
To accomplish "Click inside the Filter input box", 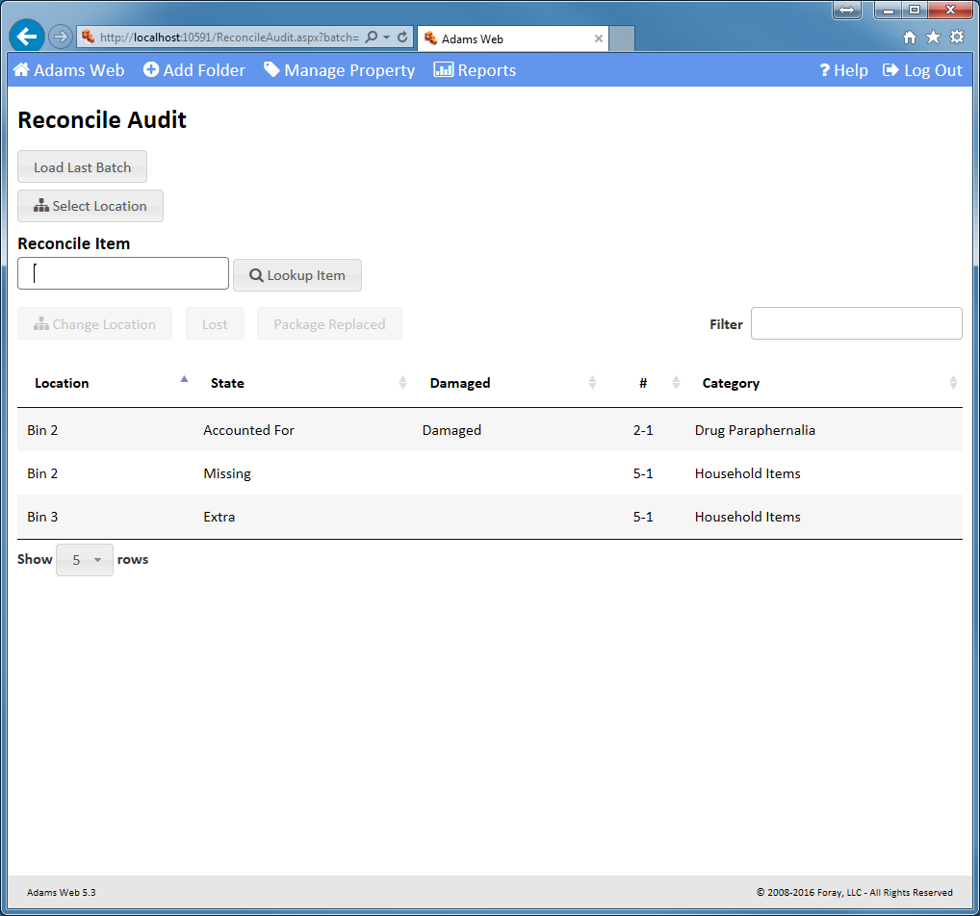I will [856, 324].
